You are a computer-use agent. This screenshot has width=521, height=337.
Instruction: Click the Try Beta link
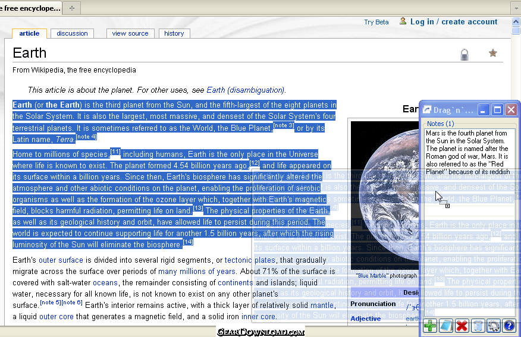pos(376,22)
